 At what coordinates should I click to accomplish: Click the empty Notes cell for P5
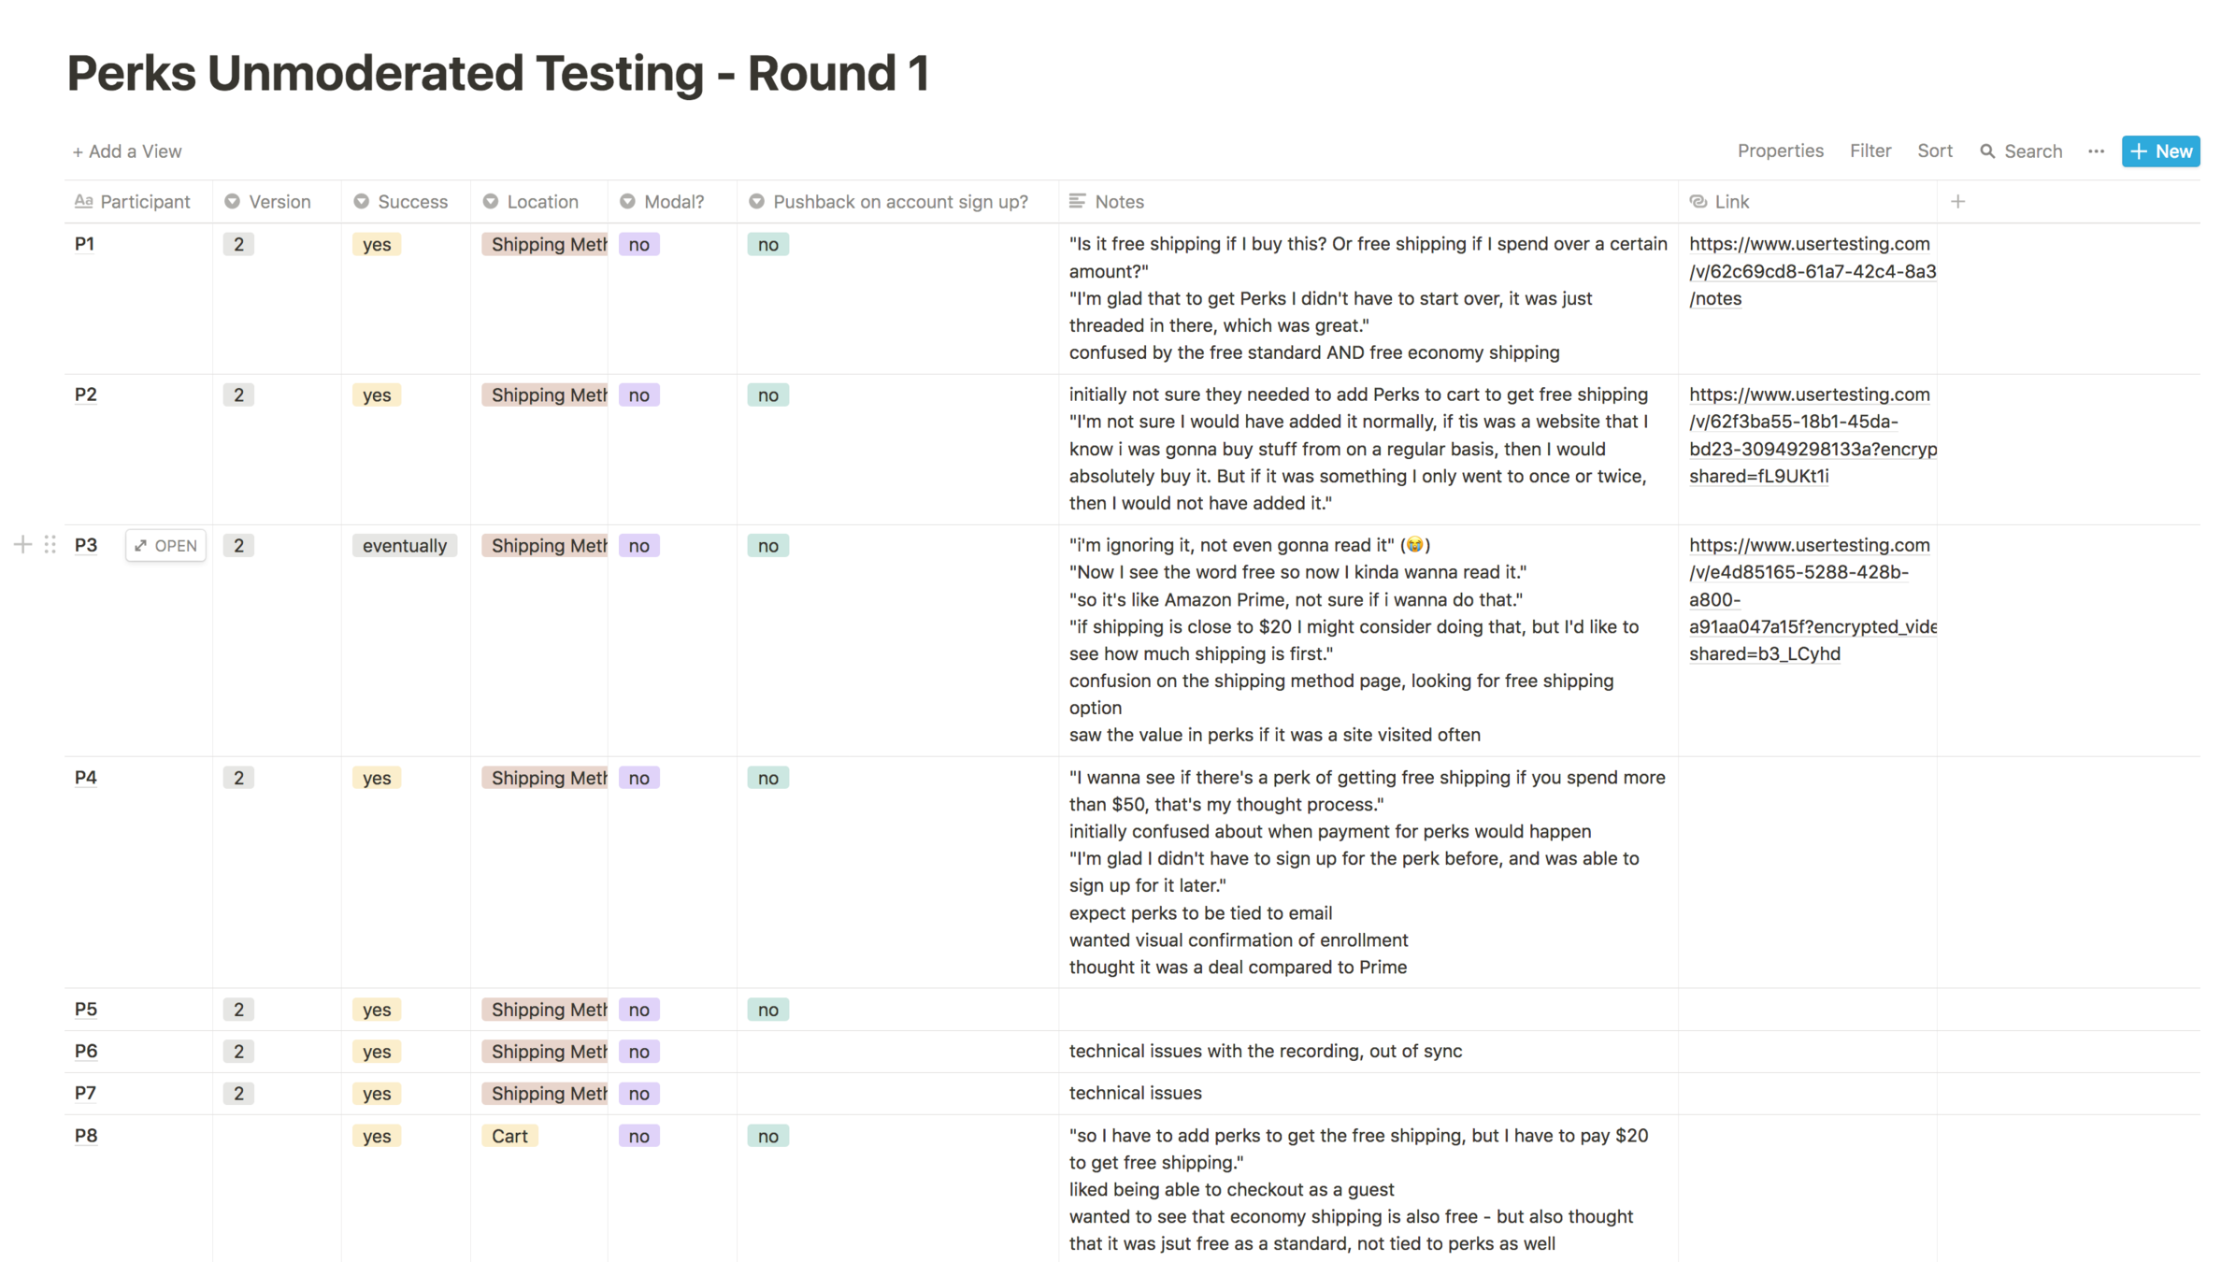(x=1368, y=1010)
